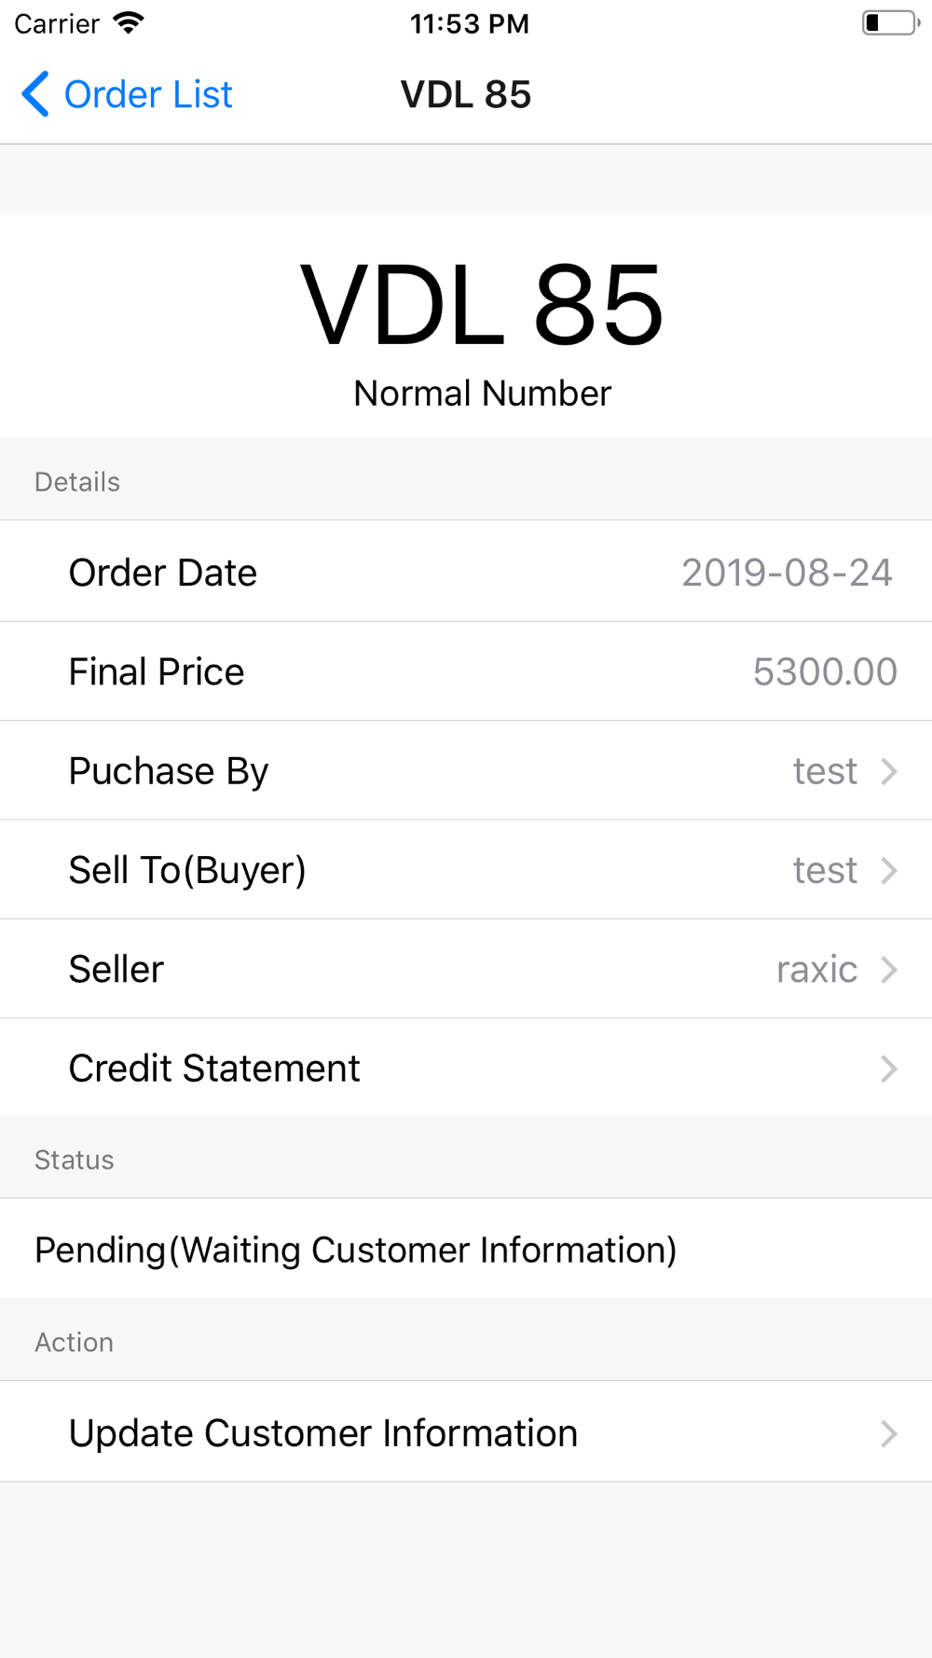Viewport: 932px width, 1658px height.
Task: Tap the back chevron icon
Action: tap(35, 94)
